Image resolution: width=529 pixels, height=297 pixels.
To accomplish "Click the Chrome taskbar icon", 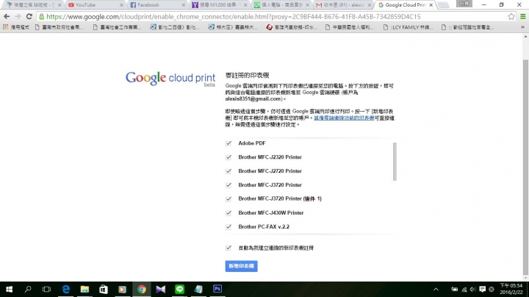I will coord(142,289).
